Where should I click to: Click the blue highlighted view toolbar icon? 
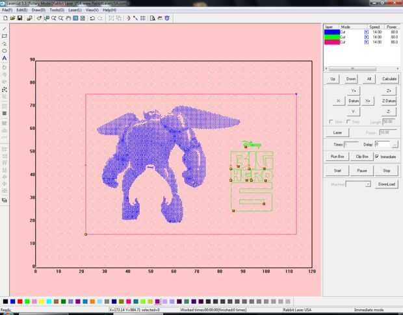[75, 18]
